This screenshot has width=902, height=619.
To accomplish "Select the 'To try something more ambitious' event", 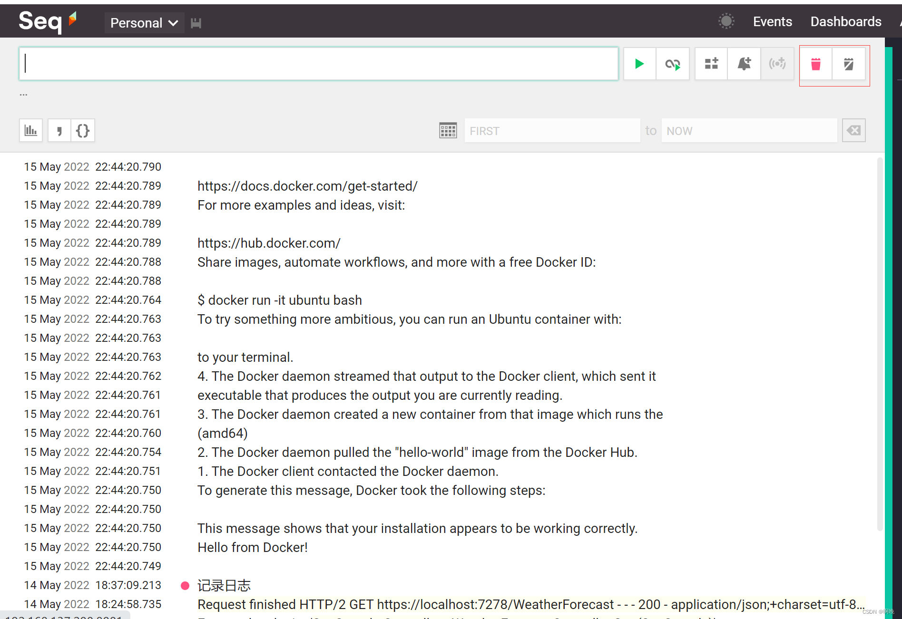I will click(410, 319).
